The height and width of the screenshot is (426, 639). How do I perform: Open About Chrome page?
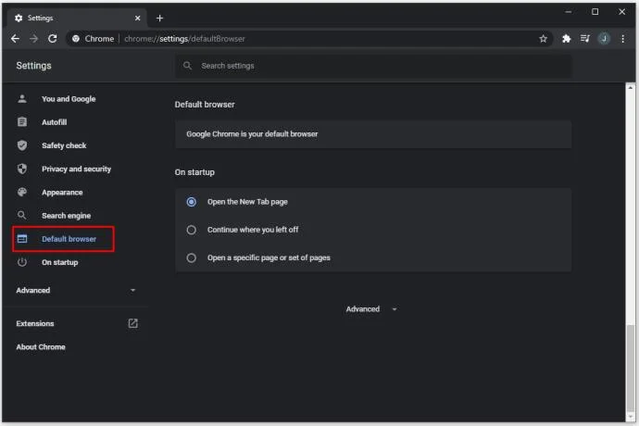pyautogui.click(x=41, y=347)
